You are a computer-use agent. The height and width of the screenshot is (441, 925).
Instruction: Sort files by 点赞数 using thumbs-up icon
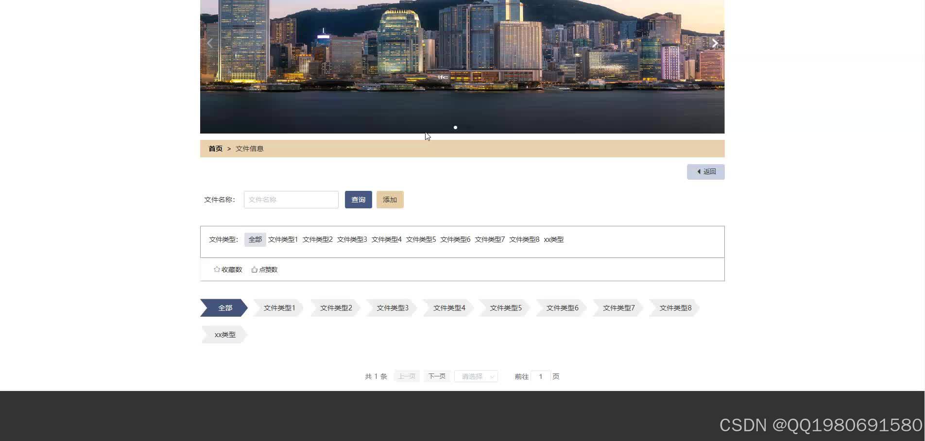pyautogui.click(x=264, y=269)
